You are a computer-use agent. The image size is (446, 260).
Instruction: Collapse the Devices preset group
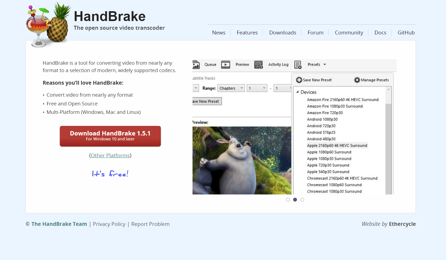[298, 92]
